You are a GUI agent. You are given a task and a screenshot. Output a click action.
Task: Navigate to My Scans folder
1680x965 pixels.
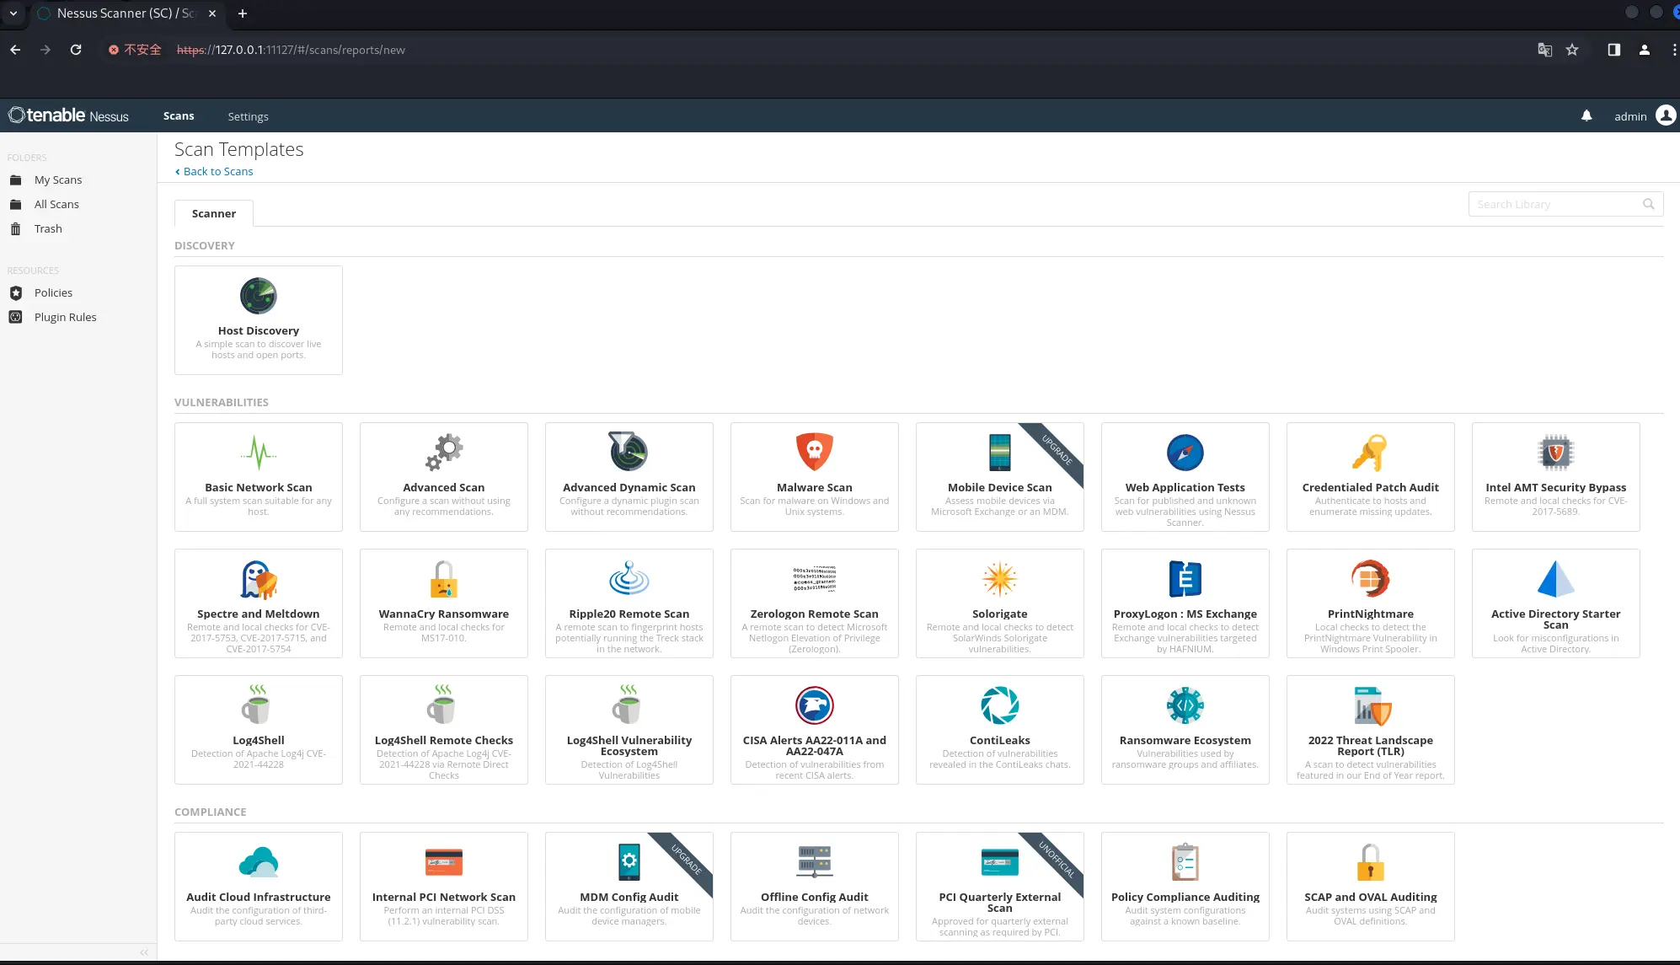tap(57, 179)
